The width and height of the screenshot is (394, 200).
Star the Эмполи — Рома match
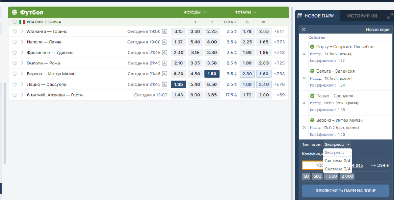pyautogui.click(x=15, y=63)
